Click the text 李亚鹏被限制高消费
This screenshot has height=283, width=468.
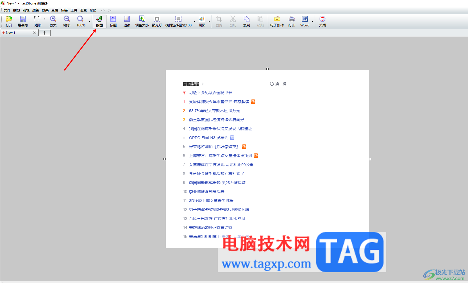coord(207,192)
